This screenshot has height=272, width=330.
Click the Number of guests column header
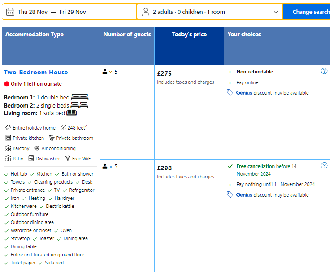(x=127, y=46)
